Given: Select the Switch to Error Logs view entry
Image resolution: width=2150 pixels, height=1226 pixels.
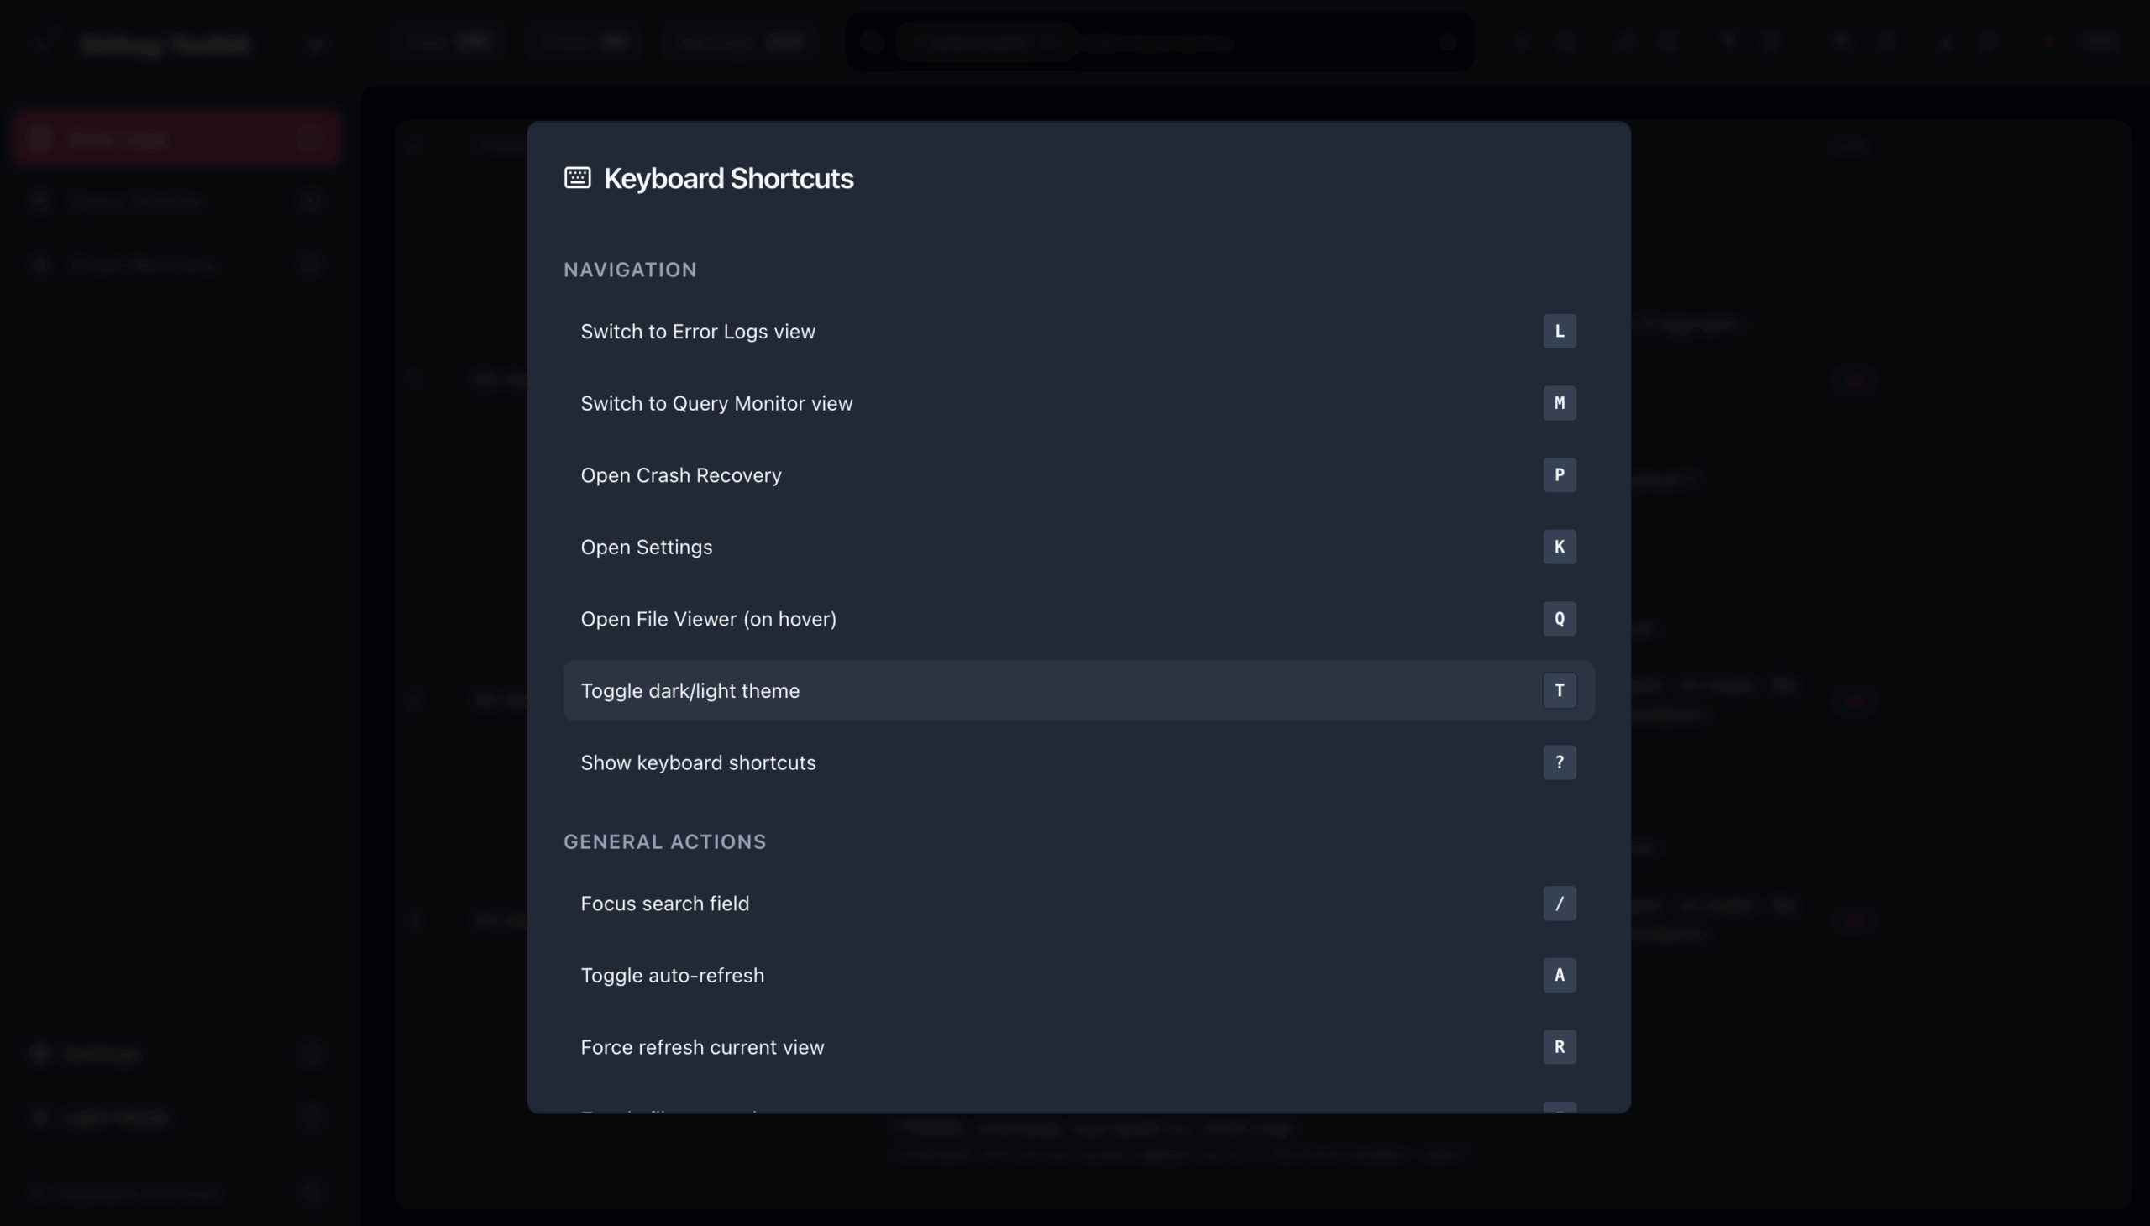Looking at the screenshot, I should click(698, 332).
